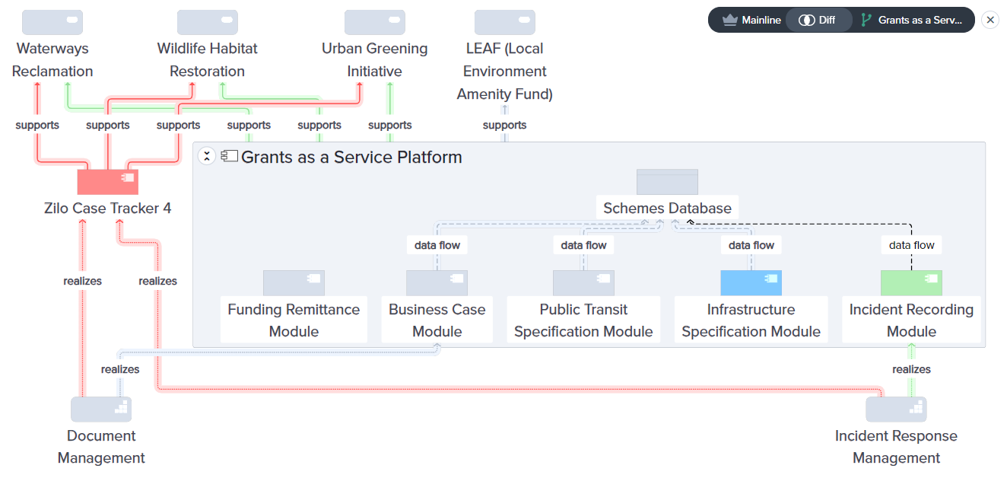Screen dimensions: 1007x478
Task: Collapse the Grants as a Service Platform boundary
Action: [206, 155]
